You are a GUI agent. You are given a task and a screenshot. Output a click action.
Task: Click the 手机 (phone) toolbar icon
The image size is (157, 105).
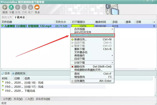(24, 7)
